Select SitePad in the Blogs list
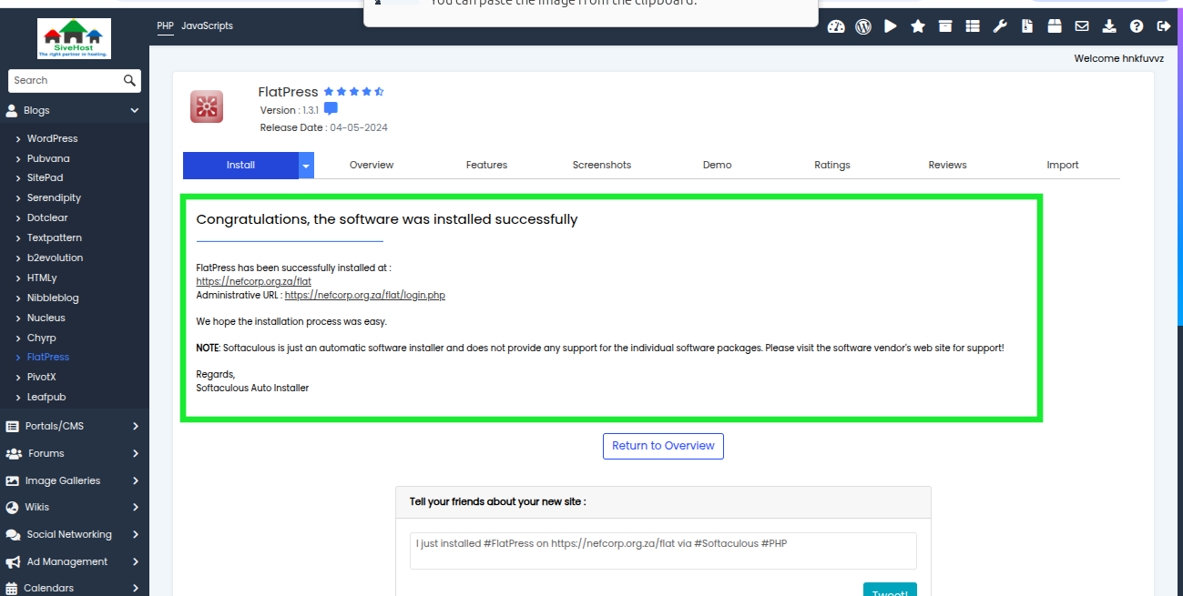Screen dimensions: 1183x596 pos(45,177)
